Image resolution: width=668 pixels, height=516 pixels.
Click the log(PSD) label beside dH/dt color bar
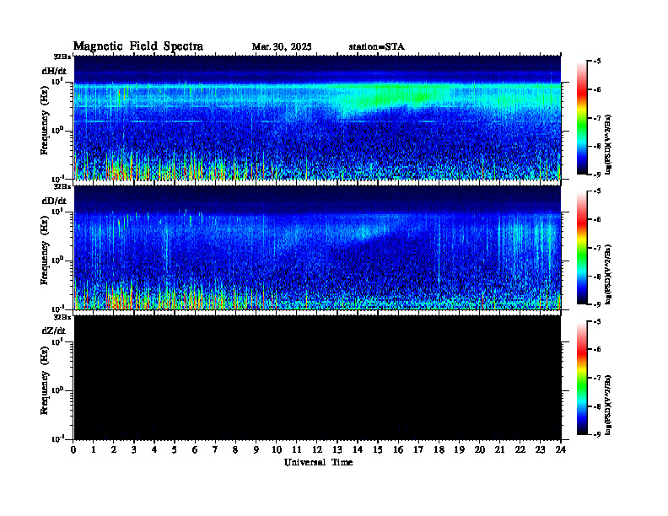tap(608, 144)
